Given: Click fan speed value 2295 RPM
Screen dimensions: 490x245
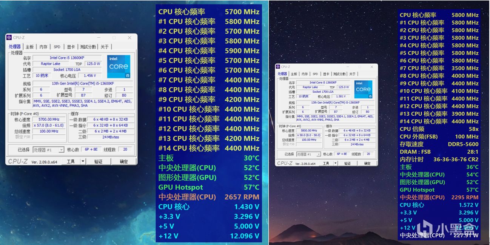Looking at the screenshot, I should pyautogui.click(x=465, y=197).
